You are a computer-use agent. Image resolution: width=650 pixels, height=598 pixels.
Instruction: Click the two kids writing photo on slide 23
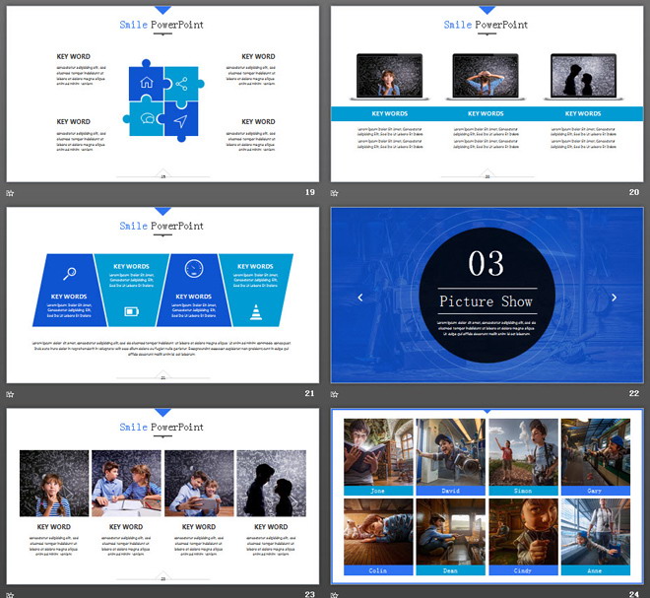click(x=126, y=483)
